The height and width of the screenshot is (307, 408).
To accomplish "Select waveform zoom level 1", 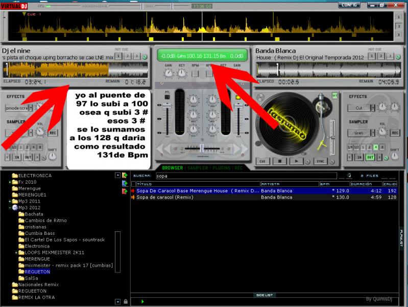I will point(398,17).
